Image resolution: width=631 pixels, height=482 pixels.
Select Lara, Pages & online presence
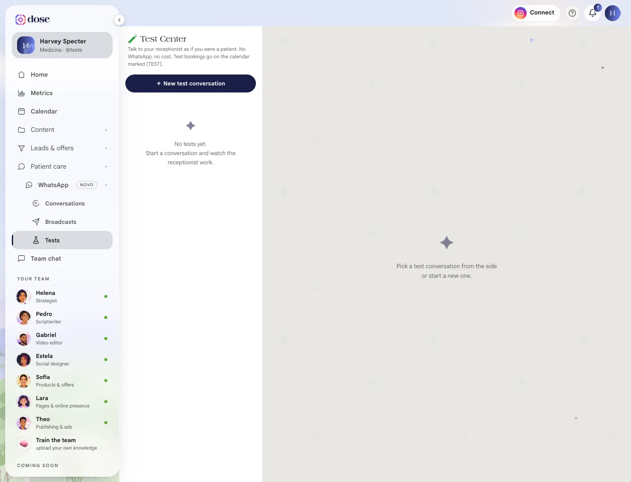(62, 402)
